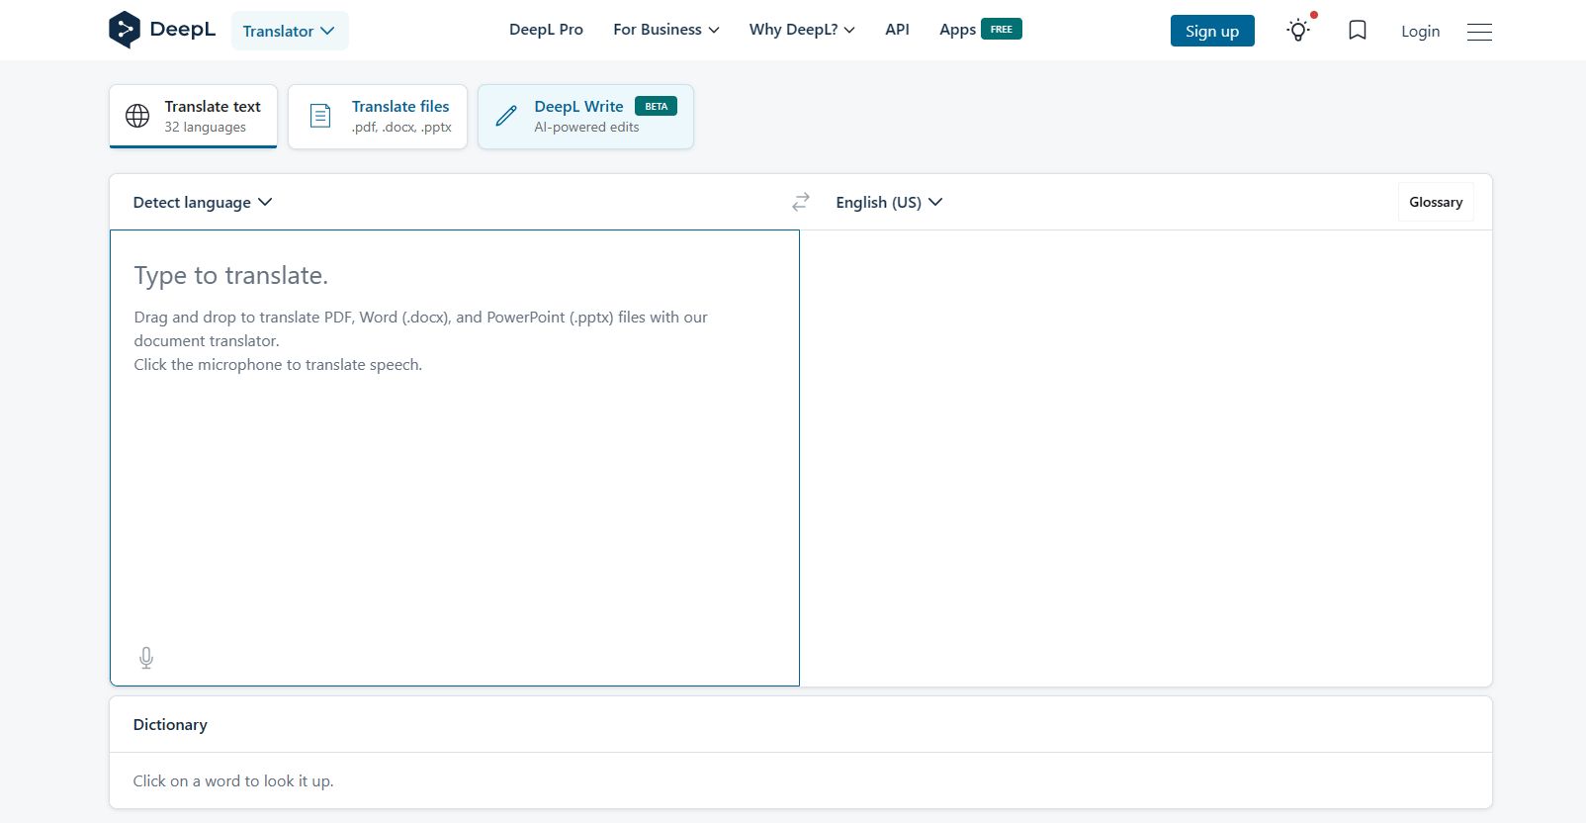The height and width of the screenshot is (823, 1586).
Task: Click the Sign up button
Action: point(1212,31)
